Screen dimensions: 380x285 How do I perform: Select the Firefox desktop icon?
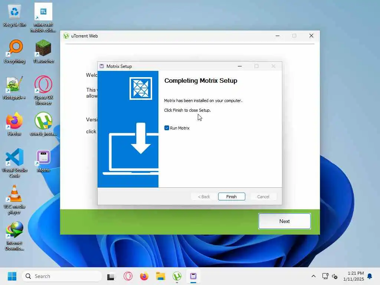pos(14,124)
